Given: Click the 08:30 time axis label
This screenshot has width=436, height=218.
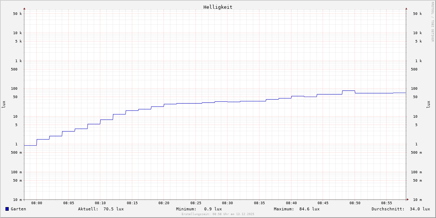Looking at the screenshot, I should (227, 203).
